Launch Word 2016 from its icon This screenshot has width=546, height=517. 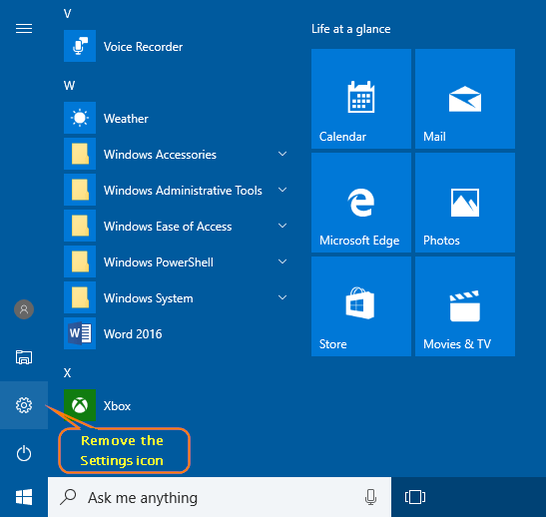click(x=80, y=333)
